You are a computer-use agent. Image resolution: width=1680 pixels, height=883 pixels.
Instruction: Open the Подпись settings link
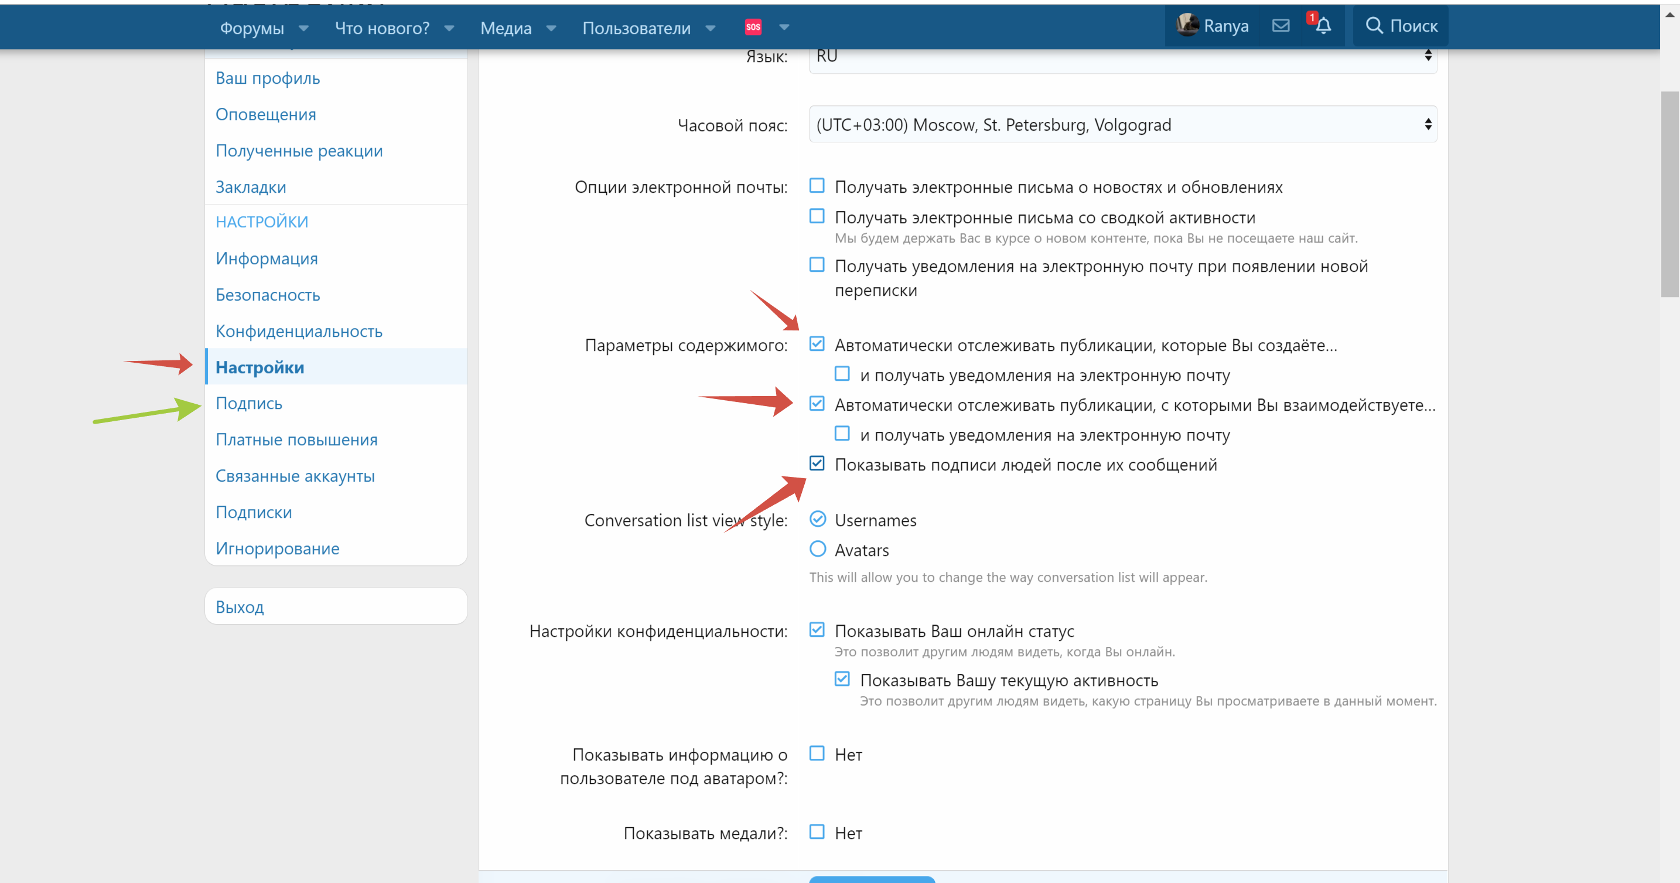[x=248, y=403]
